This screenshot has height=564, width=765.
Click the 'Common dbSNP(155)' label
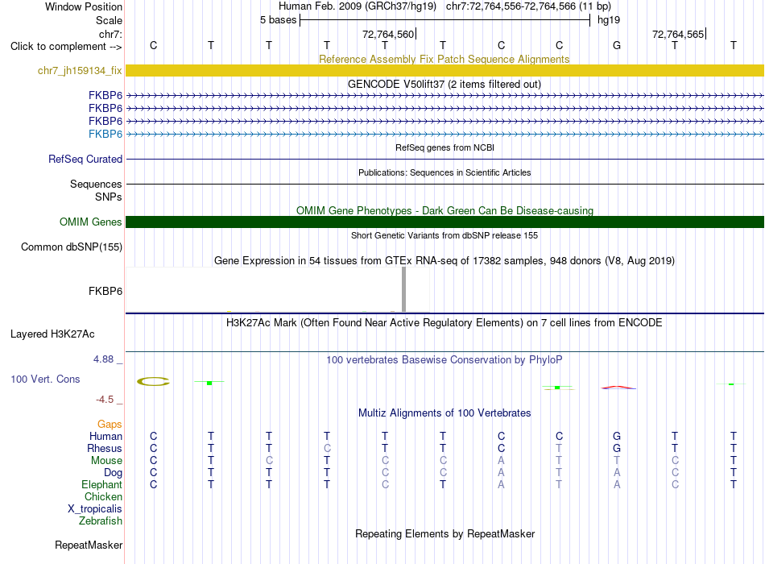(72, 247)
